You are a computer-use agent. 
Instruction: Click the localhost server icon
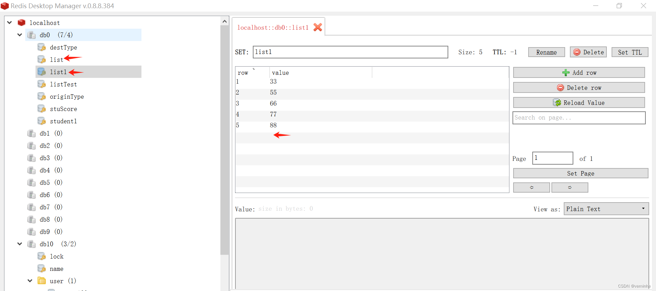[x=22, y=23]
